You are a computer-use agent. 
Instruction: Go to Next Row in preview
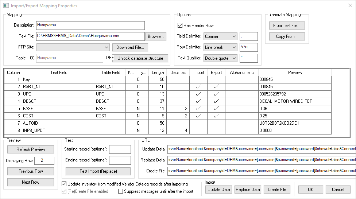pyautogui.click(x=31, y=182)
